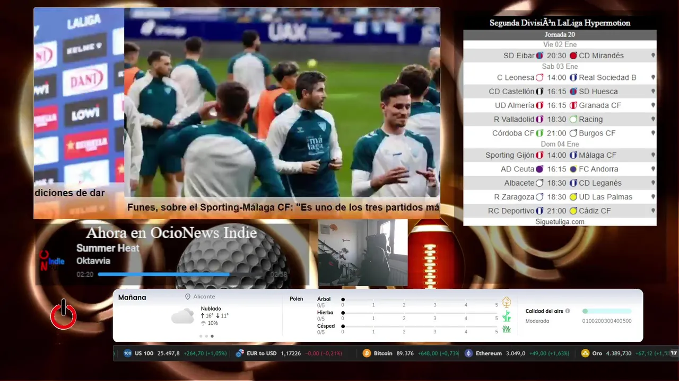Click the OcioNews Indie station logo
Viewport: 679px width, 381px height.
click(52, 261)
